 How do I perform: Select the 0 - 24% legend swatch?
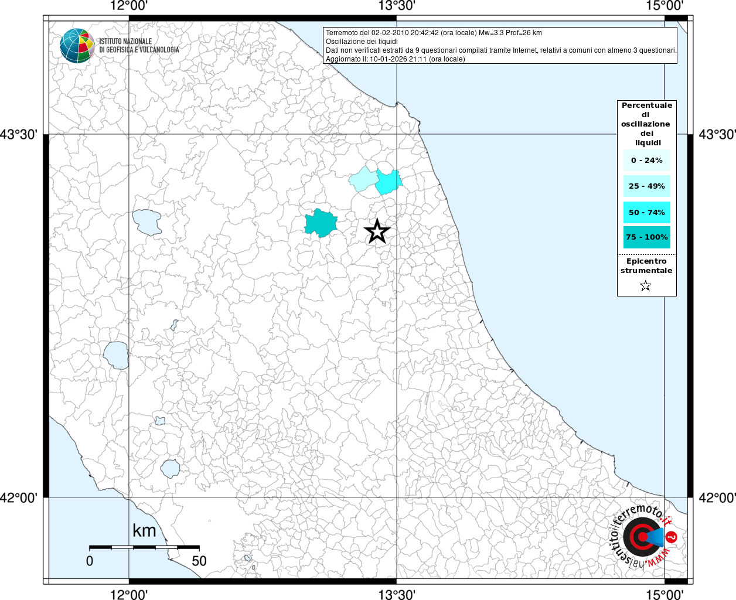(x=646, y=161)
